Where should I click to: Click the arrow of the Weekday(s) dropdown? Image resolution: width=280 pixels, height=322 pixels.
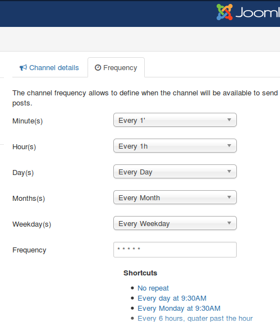(229, 223)
